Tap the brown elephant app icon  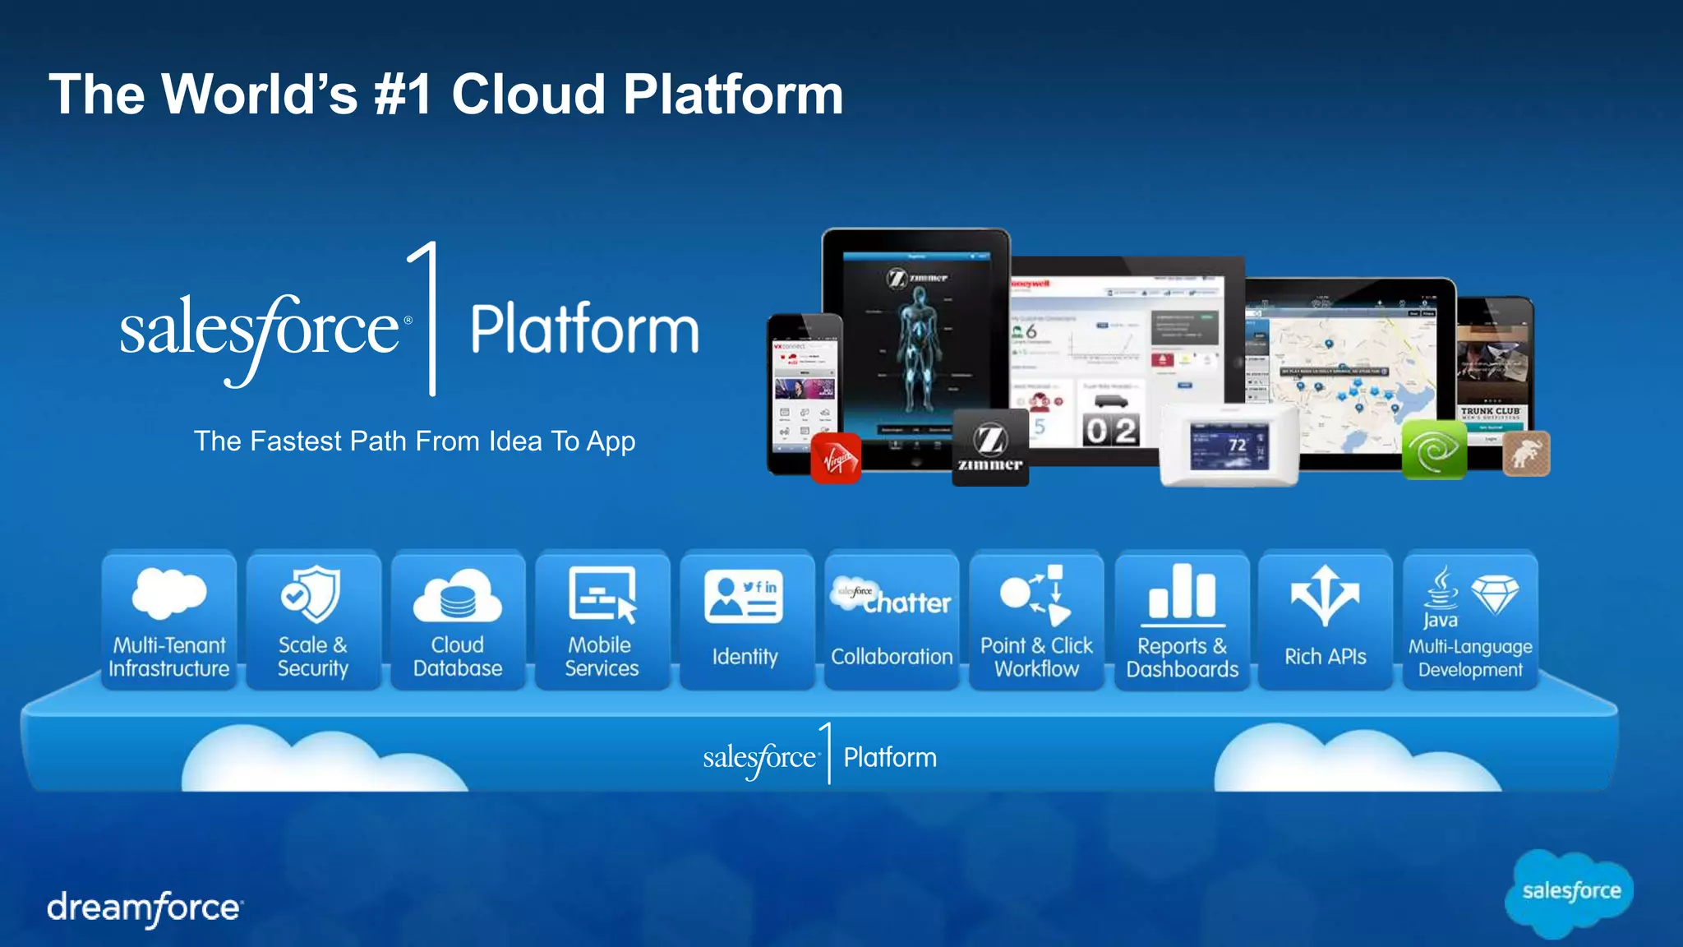(1526, 454)
